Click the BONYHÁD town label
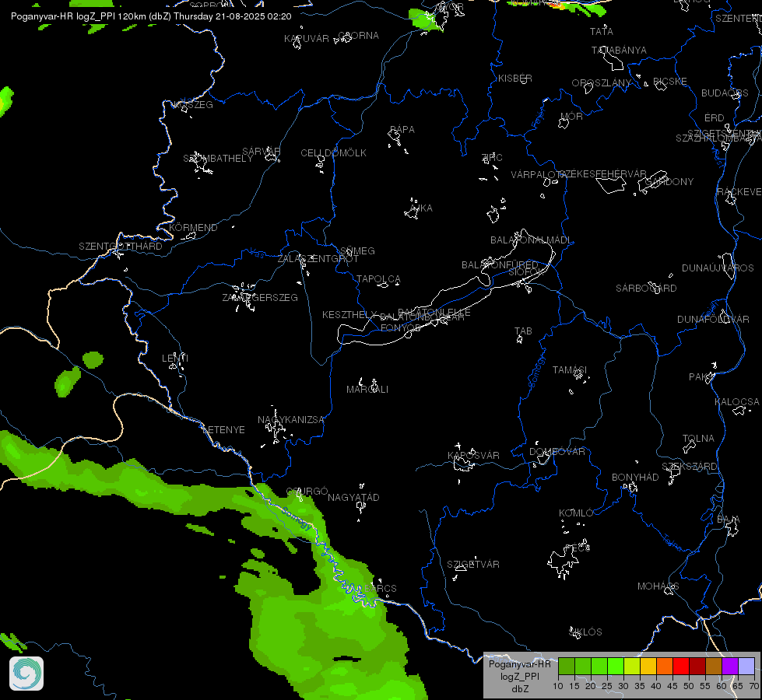The width and height of the screenshot is (762, 700). [635, 478]
